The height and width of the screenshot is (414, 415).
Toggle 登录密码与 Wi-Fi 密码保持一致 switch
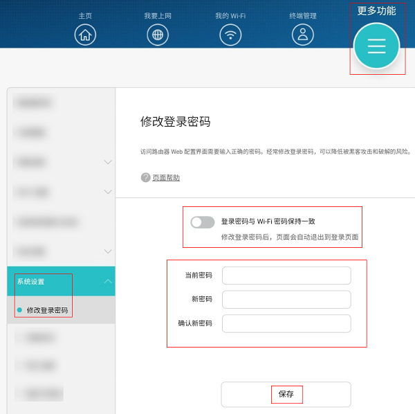tap(203, 222)
